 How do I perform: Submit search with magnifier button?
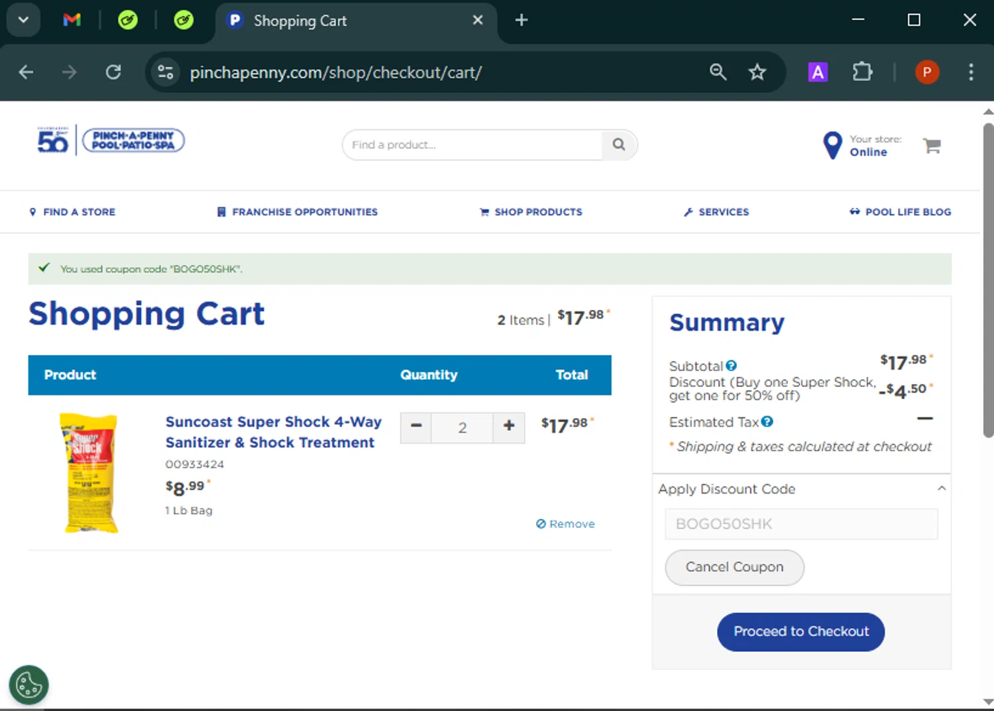(x=619, y=144)
